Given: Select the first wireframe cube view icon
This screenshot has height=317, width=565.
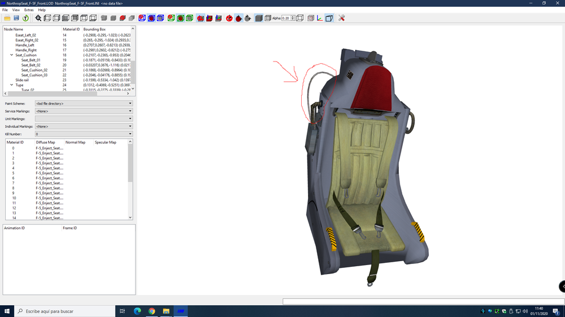Looking at the screenshot, I should tap(47, 18).
